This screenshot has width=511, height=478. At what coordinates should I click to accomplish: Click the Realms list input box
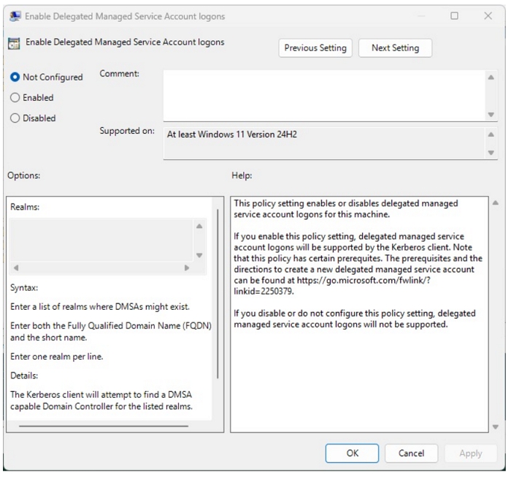point(101,240)
